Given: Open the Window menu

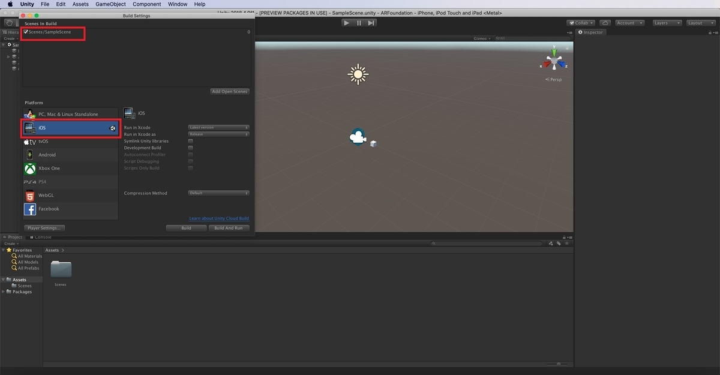Looking at the screenshot, I should click(x=178, y=4).
